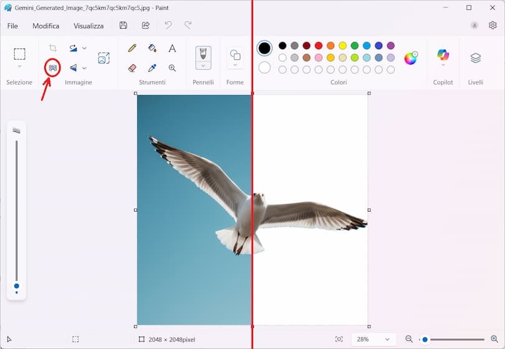Open the 28% zoom level dropdown
The image size is (505, 349).
click(373, 339)
